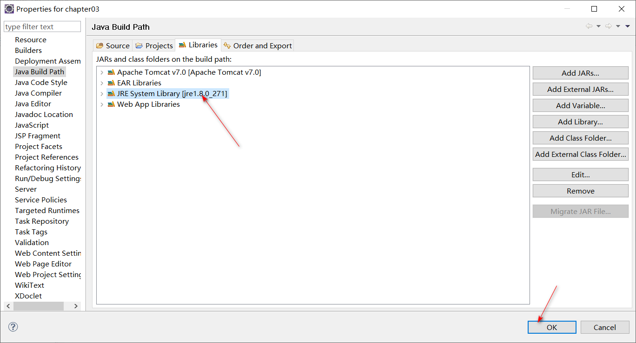Open the forward history dropdown arrow
636x343 pixels.
[618, 26]
